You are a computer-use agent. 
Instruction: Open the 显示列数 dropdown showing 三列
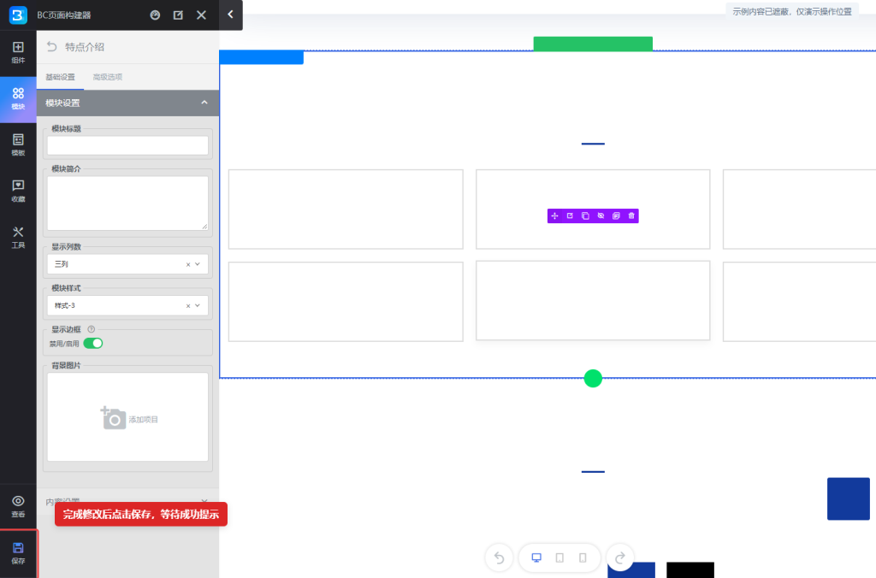(x=127, y=264)
